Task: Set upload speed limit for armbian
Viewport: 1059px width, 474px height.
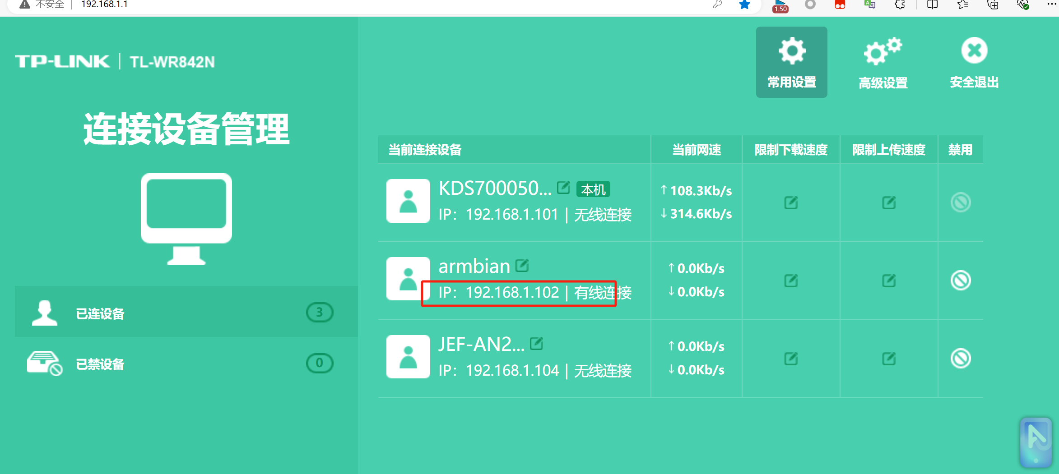Action: [x=888, y=281]
